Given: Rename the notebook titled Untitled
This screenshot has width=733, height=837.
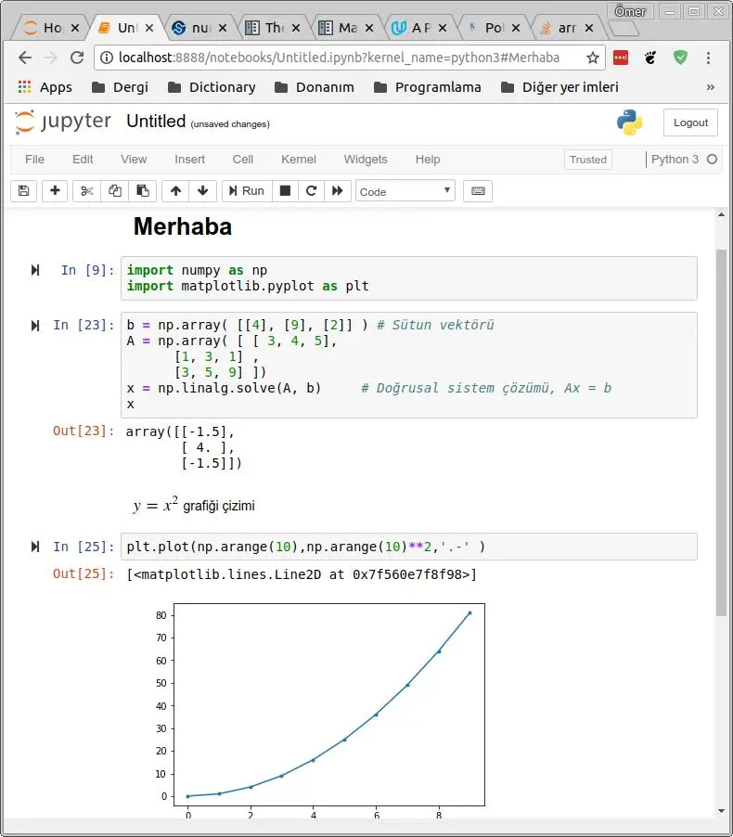Looking at the screenshot, I should pos(156,122).
